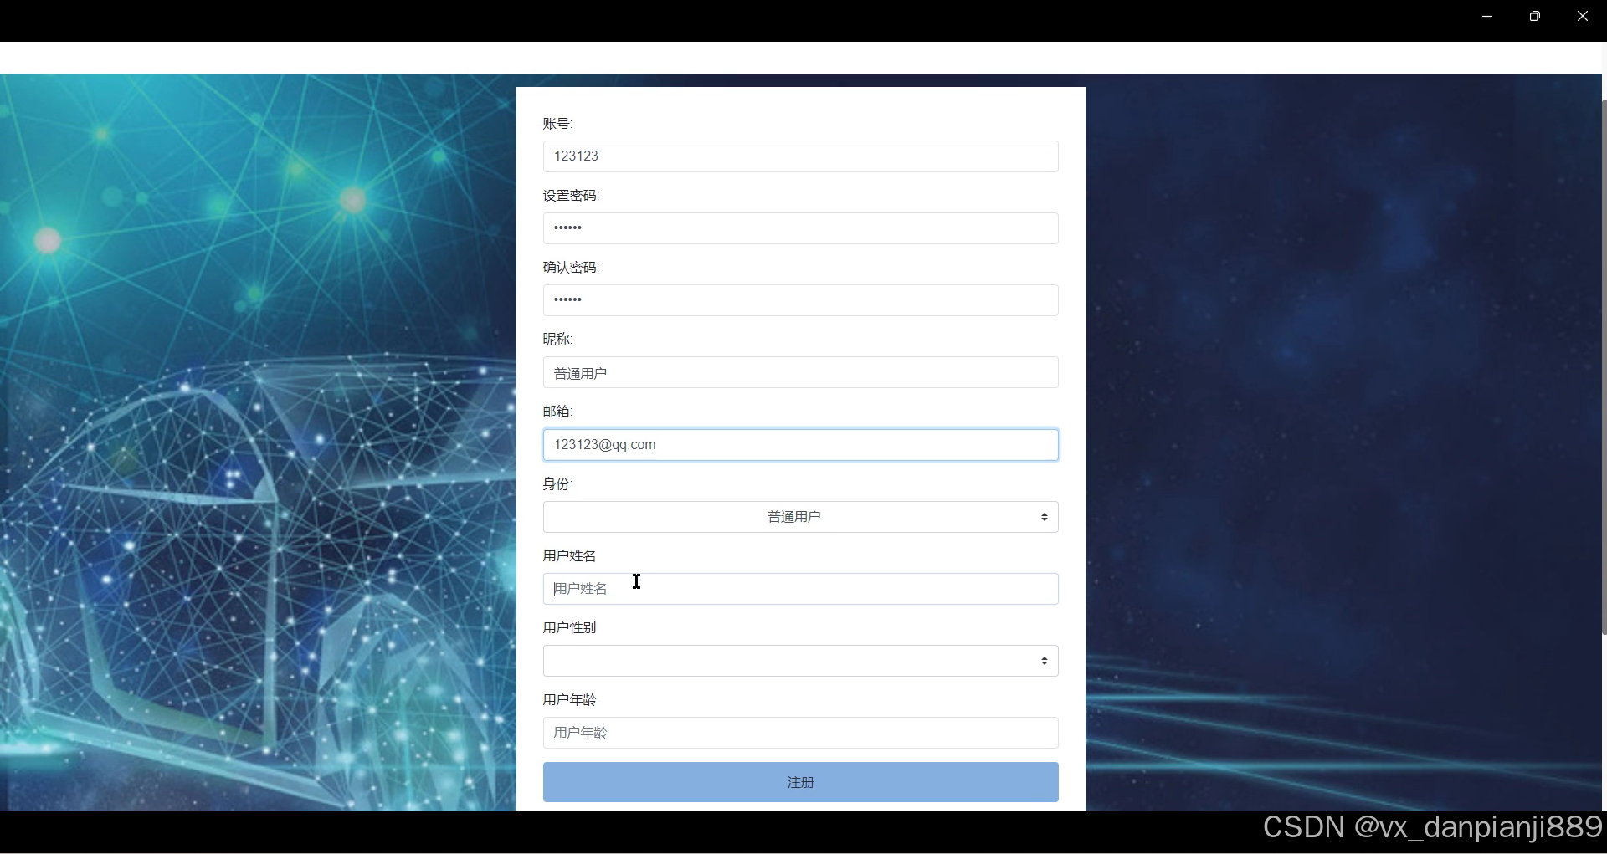Minimize the window
Image resolution: width=1607 pixels, height=854 pixels.
coord(1487,16)
